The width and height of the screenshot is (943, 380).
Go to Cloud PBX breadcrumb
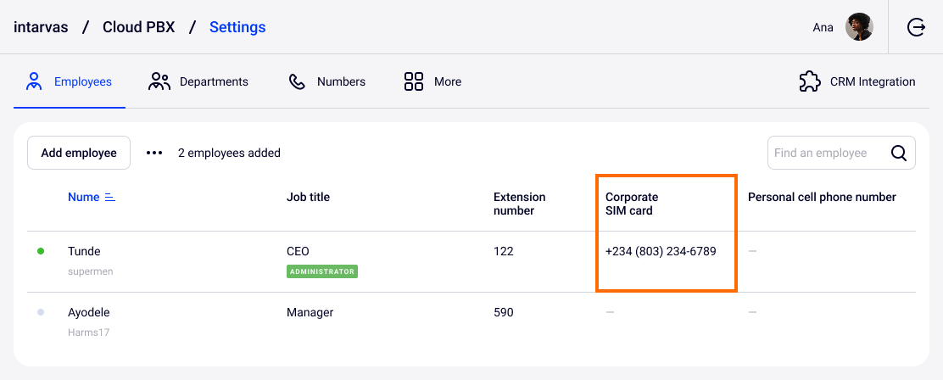(138, 27)
